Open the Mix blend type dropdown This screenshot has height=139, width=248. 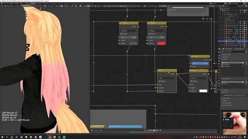pyautogui.click(x=167, y=78)
